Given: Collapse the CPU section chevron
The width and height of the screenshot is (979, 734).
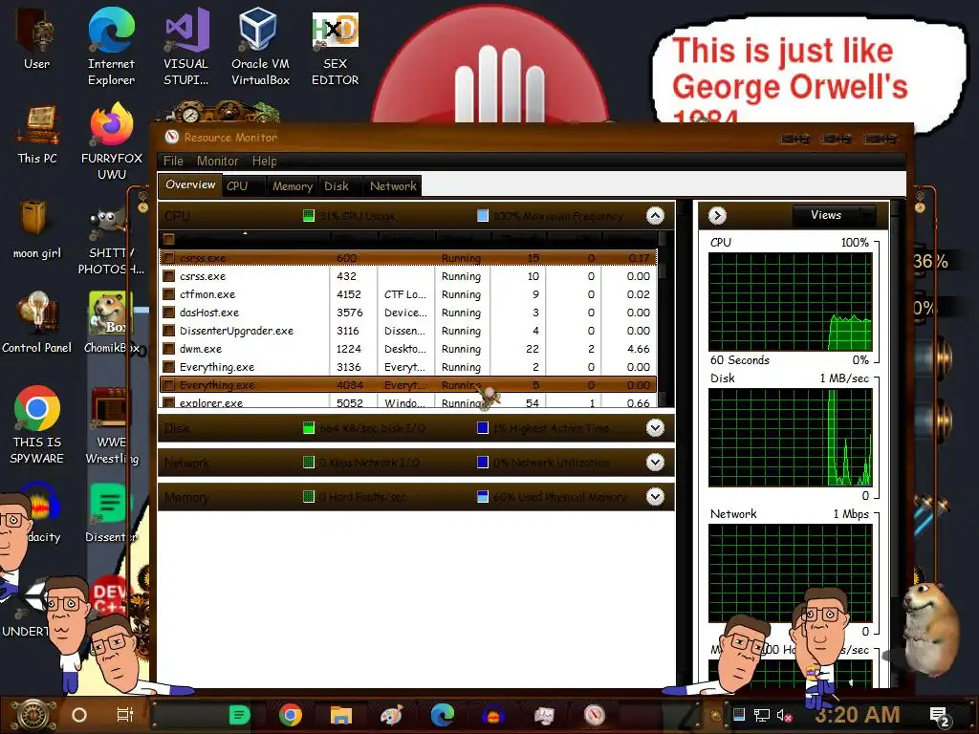Looking at the screenshot, I should [x=655, y=216].
